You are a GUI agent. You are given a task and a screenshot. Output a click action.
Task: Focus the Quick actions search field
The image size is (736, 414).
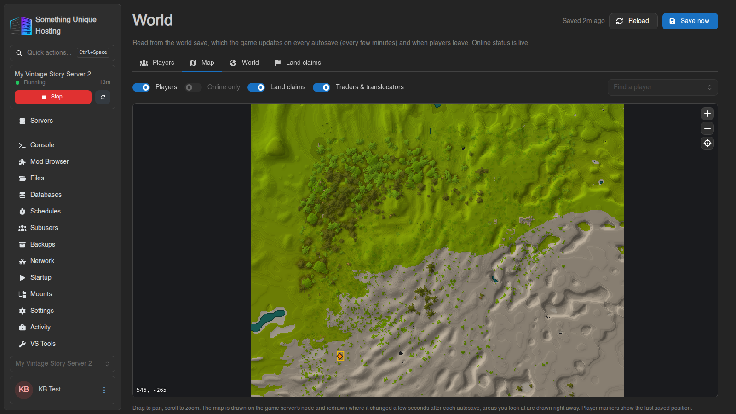[x=63, y=53]
